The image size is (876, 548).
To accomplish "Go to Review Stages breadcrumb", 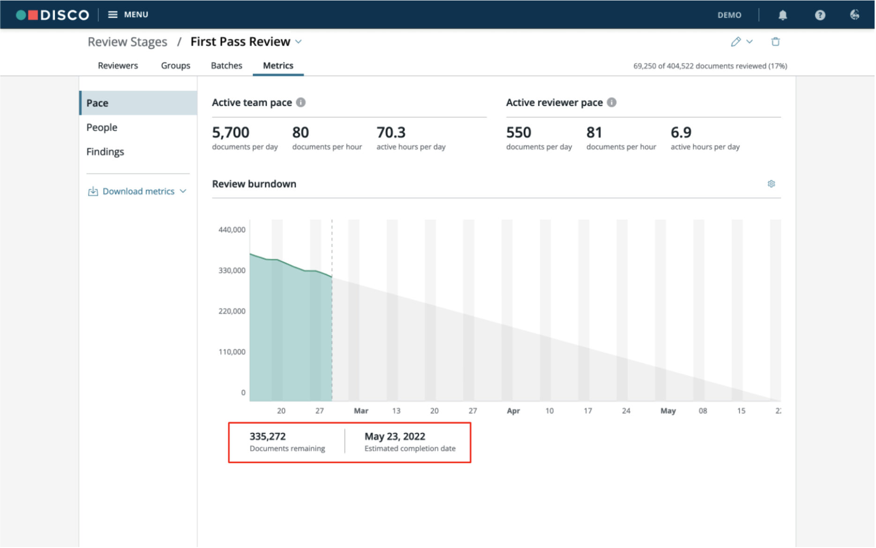I will [x=127, y=42].
